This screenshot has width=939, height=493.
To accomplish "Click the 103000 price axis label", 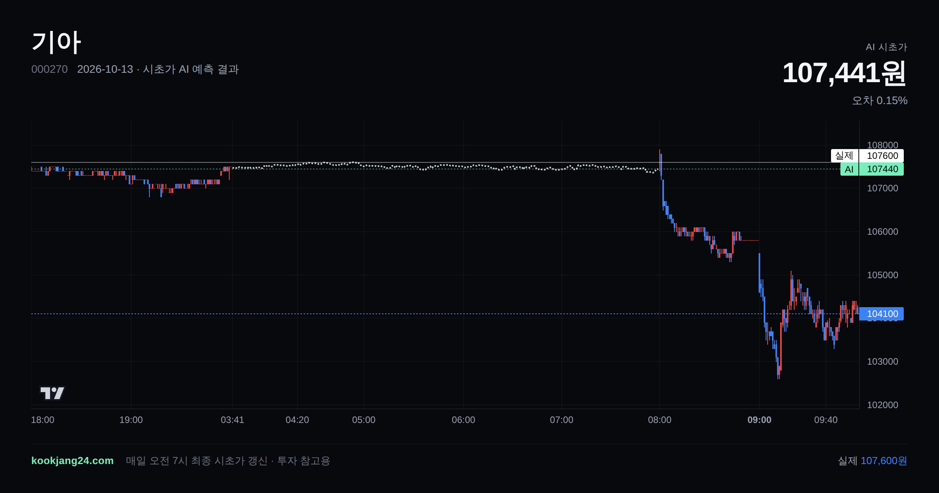I will (x=883, y=362).
